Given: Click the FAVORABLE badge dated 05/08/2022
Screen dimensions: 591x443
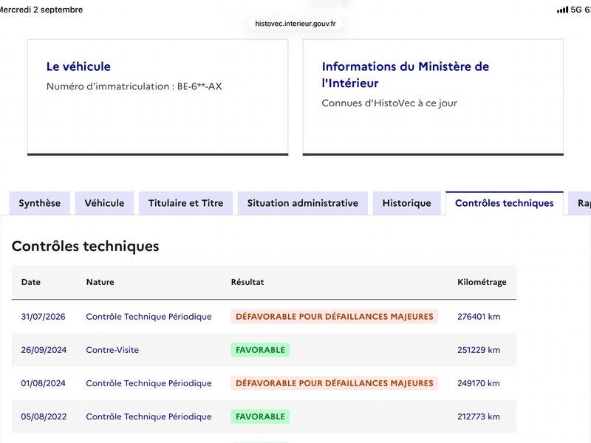Looking at the screenshot, I should (260, 416).
